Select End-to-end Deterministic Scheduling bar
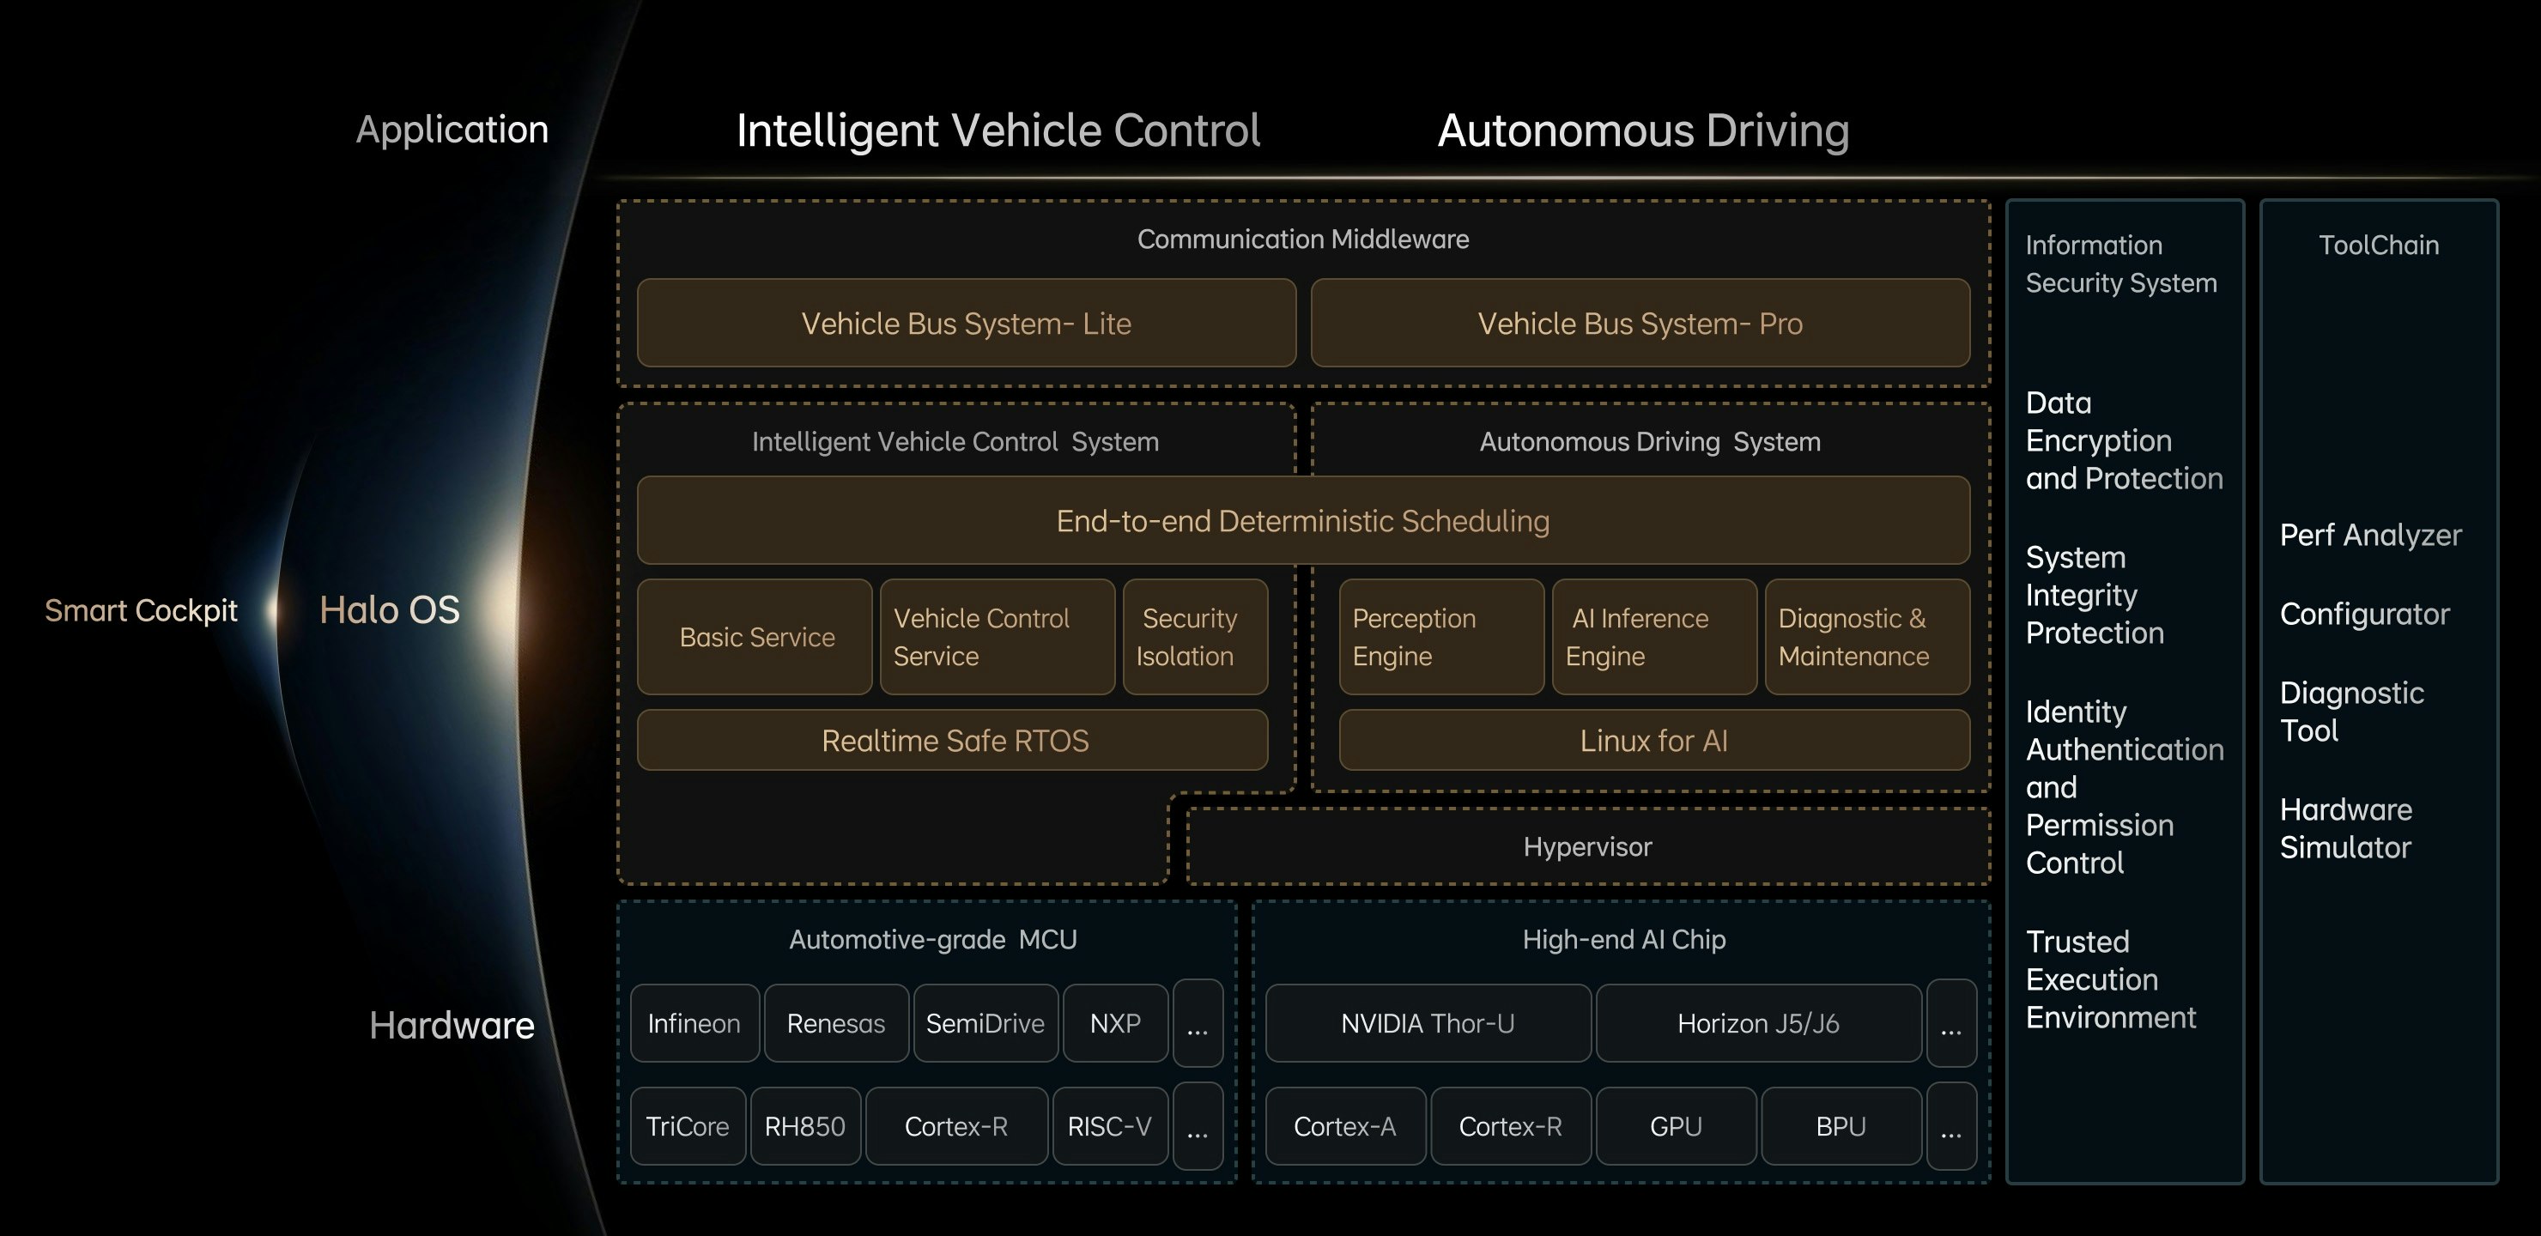 point(1302,521)
